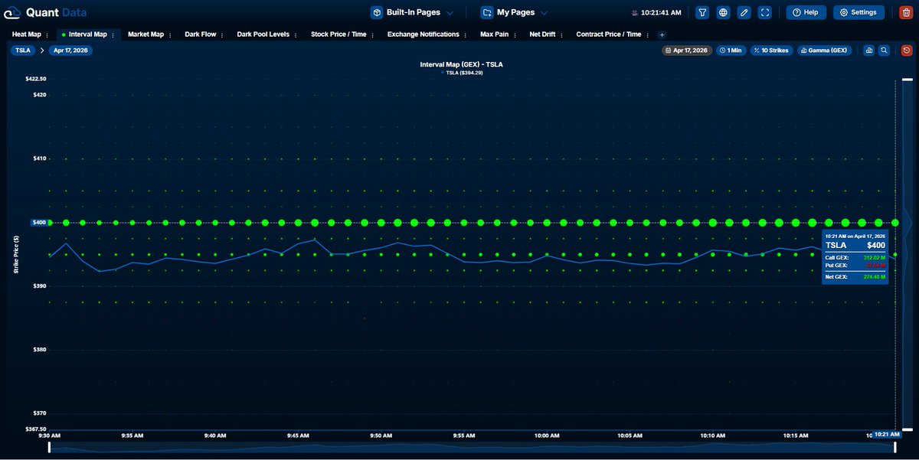
Task: Click the Help button
Action: pyautogui.click(x=806, y=12)
